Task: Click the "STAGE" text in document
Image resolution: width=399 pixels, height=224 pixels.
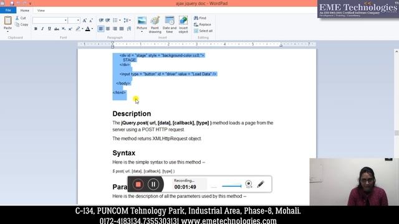Action: point(129,60)
